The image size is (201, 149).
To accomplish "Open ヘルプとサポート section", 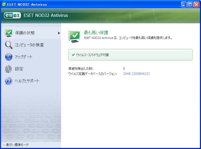I will click(x=27, y=81).
